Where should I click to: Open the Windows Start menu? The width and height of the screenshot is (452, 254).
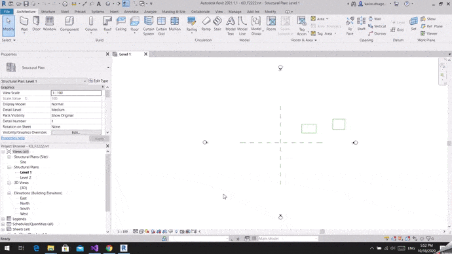(x=7, y=248)
